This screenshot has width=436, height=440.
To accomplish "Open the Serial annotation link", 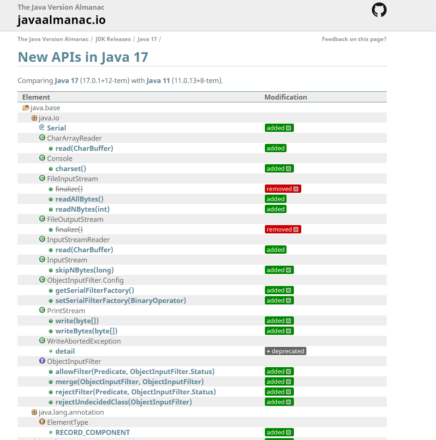I will click(x=56, y=128).
